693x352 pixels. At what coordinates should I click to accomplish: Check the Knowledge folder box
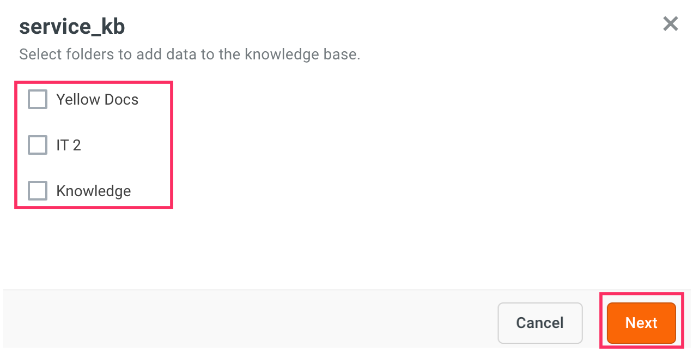coord(38,191)
